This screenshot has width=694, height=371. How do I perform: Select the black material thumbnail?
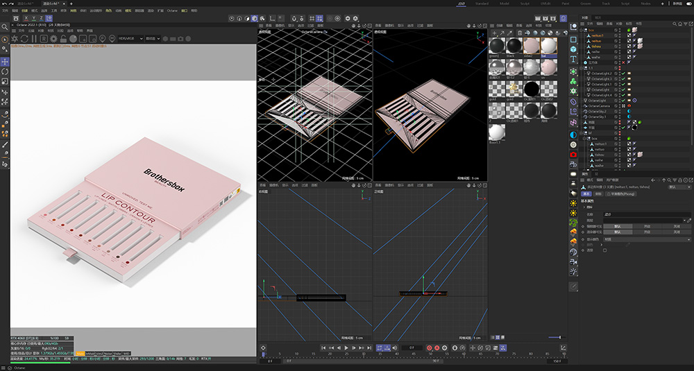(x=514, y=46)
